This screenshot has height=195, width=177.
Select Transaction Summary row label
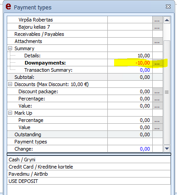[x=49, y=70]
